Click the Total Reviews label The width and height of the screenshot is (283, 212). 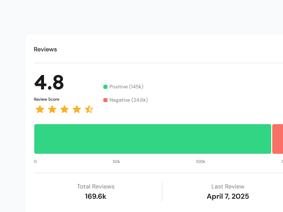(96, 186)
